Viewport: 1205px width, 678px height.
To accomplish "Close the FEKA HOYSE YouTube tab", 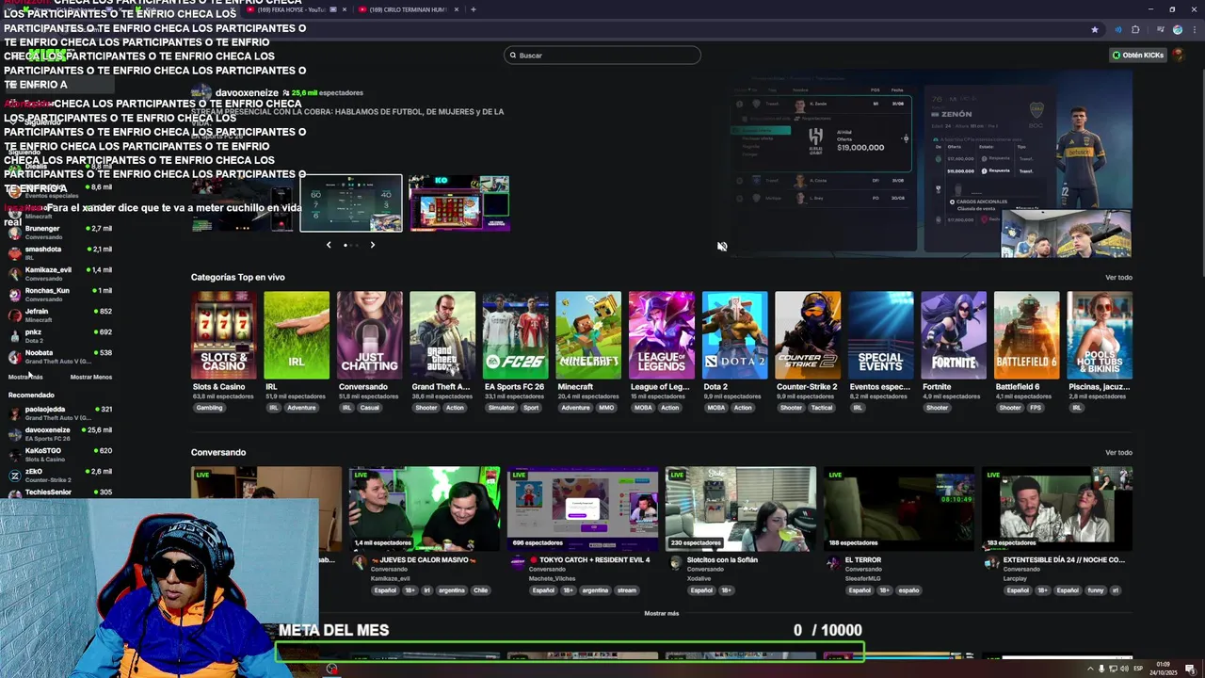I will [344, 9].
